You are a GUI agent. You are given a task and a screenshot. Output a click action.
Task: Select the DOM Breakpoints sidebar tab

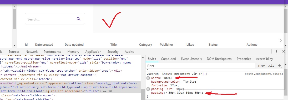point(219,59)
